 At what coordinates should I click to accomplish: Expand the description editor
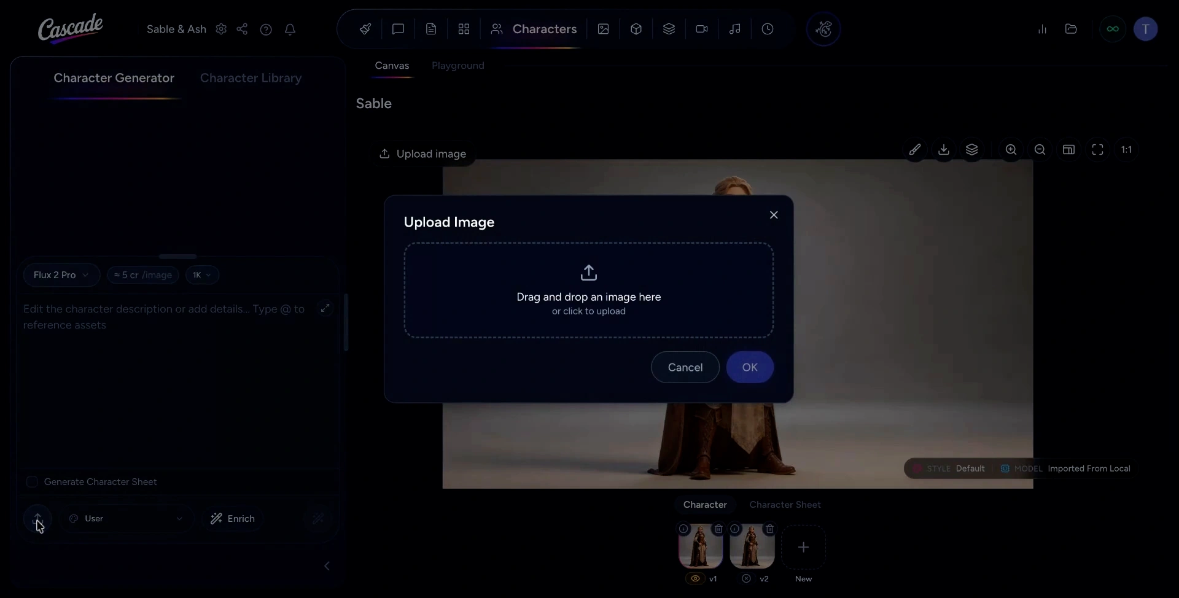tap(325, 308)
